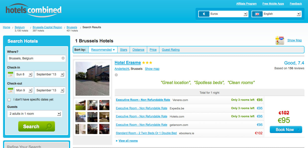Open the Euros currency dropdown

(245, 14)
